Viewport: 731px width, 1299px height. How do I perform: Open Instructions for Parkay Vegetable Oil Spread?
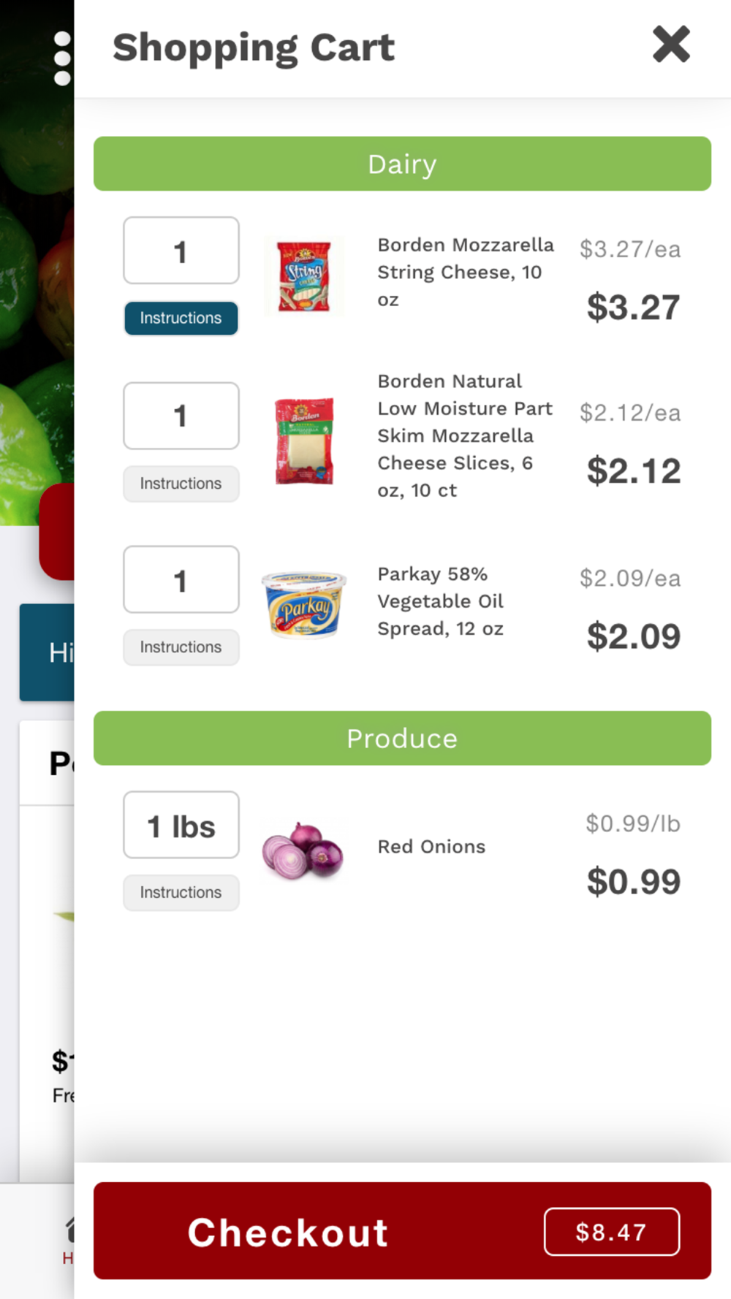pyautogui.click(x=181, y=647)
